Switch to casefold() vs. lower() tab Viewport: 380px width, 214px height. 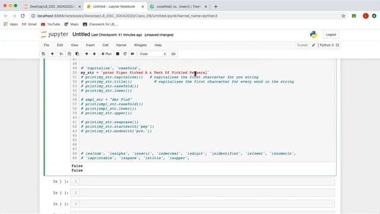pos(179,7)
